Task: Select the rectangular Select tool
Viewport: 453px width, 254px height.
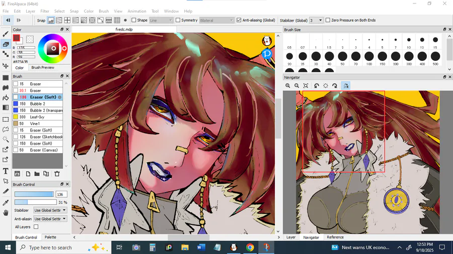Action: point(6,119)
